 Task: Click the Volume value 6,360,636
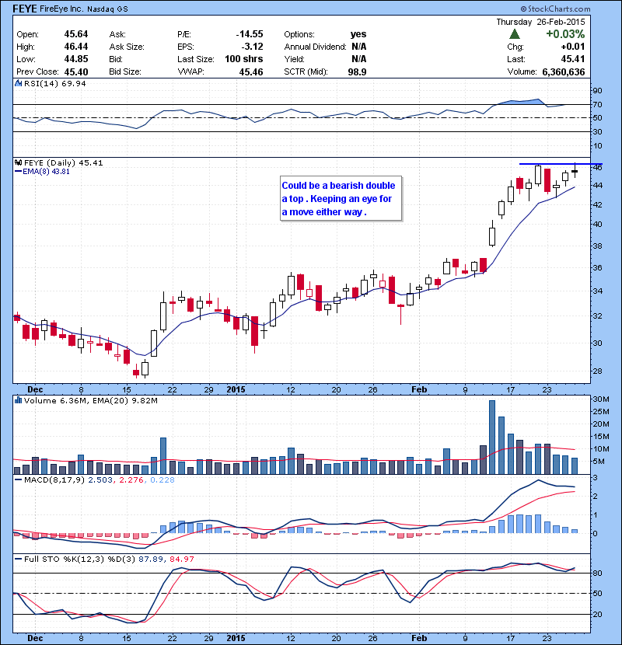(x=564, y=72)
